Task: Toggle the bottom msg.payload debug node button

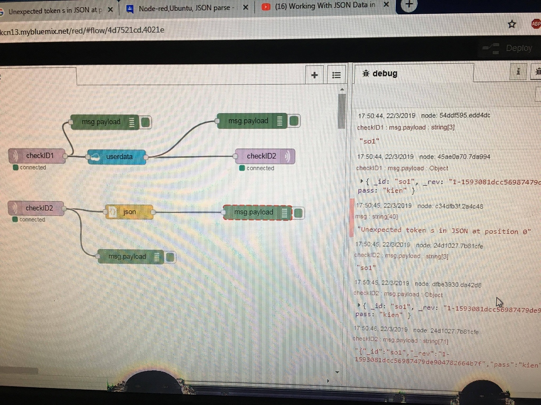Action: pos(169,257)
